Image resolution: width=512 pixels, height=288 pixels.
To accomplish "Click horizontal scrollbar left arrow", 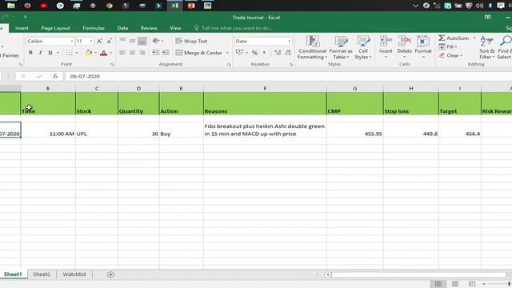I will coord(327,274).
